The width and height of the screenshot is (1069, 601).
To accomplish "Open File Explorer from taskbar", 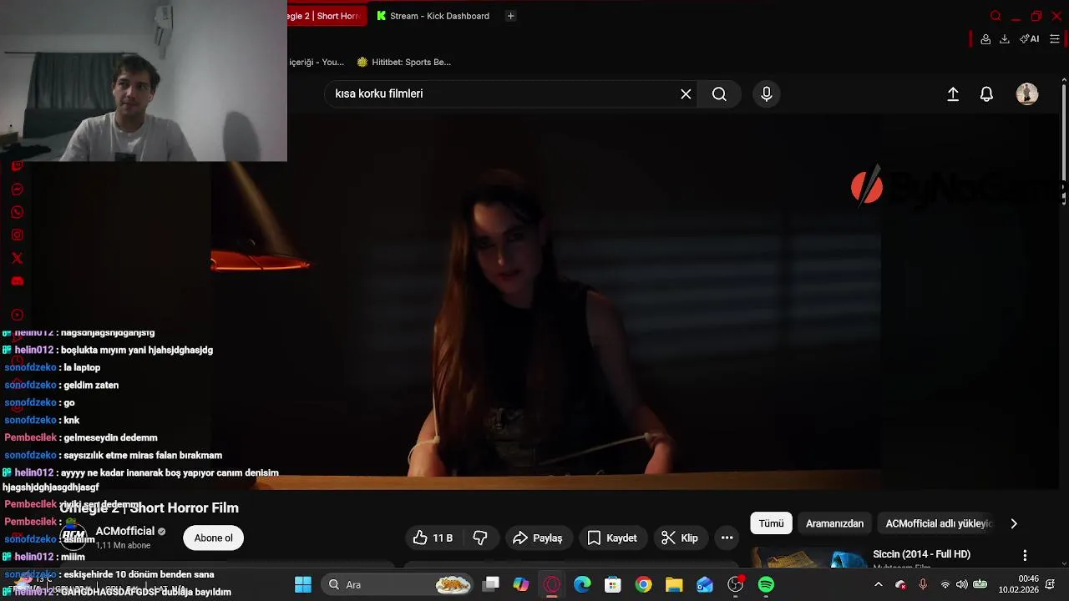I will 674,584.
